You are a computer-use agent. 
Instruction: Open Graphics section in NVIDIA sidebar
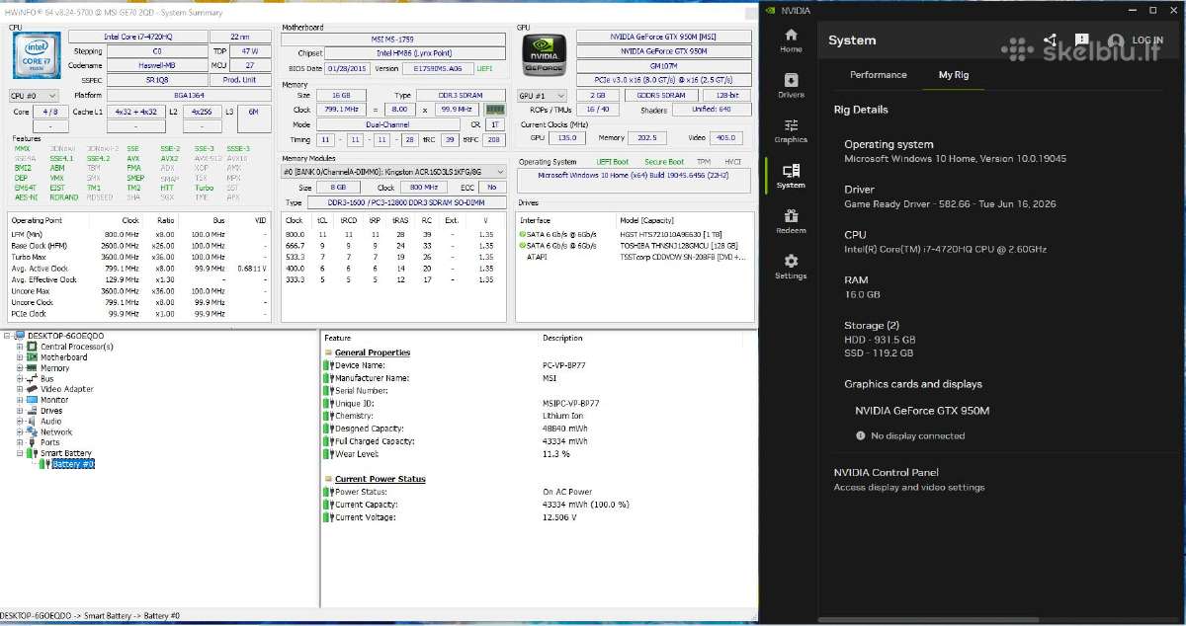coord(791,130)
